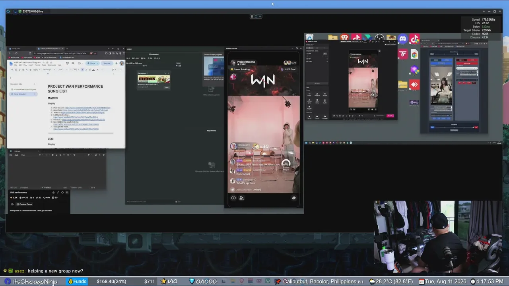Open Creator Camp progress thumbnail

(214, 66)
